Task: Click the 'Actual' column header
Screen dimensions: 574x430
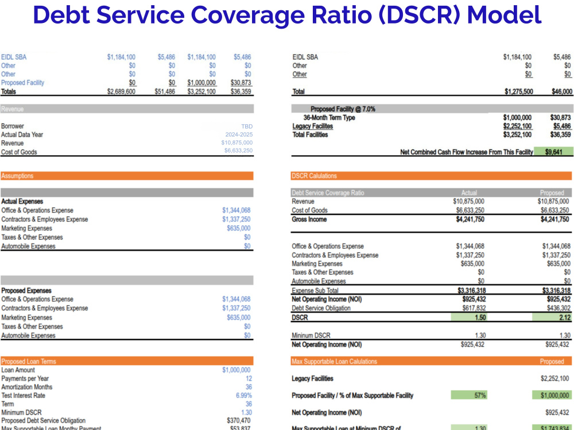Action: click(x=469, y=193)
